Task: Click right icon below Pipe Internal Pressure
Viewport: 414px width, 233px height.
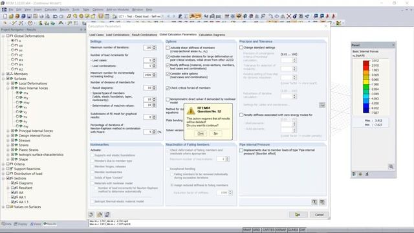Action: coord(322,202)
